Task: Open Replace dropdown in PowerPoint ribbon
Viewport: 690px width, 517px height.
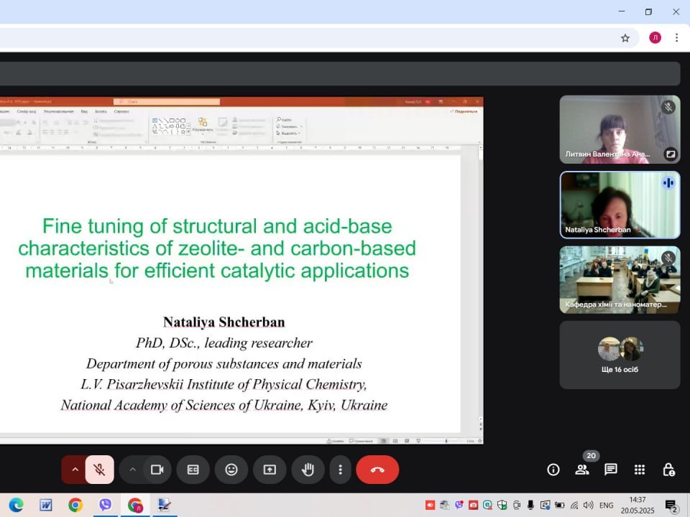Action: tap(289, 126)
